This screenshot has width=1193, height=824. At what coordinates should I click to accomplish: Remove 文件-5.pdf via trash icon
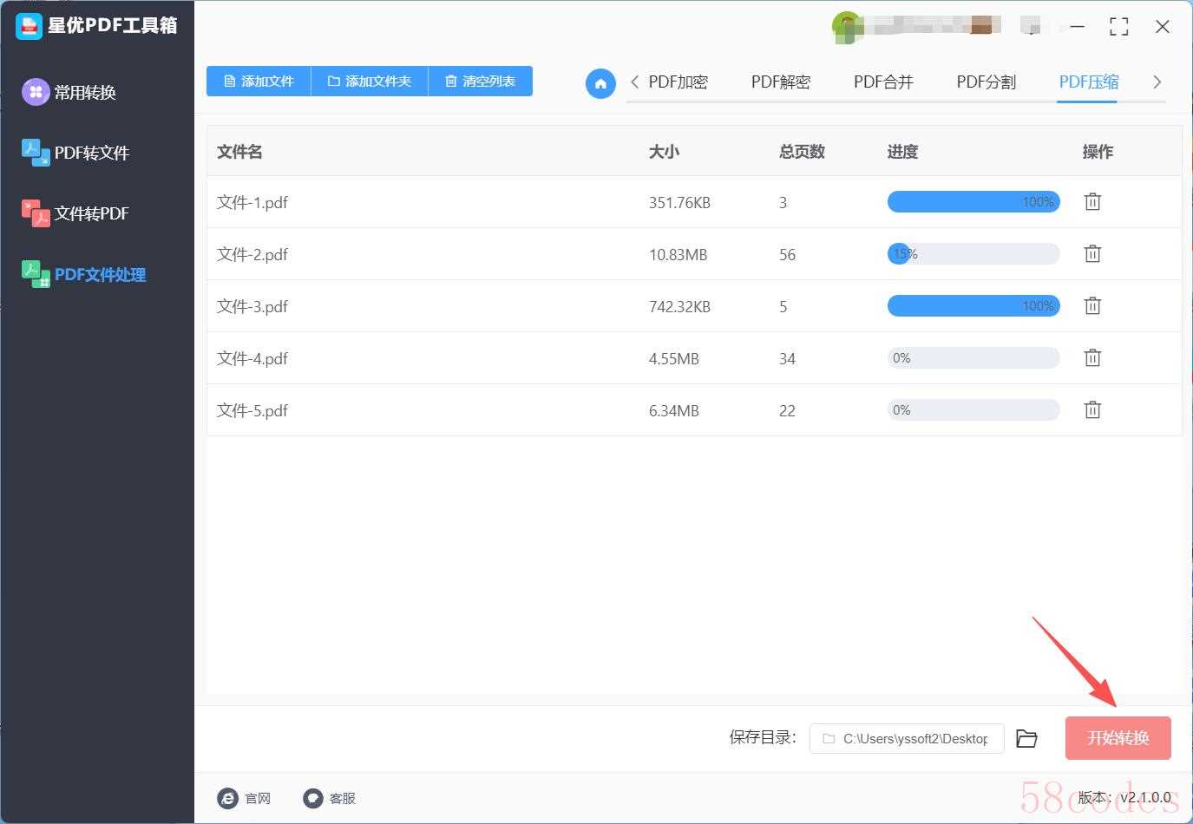1092,410
